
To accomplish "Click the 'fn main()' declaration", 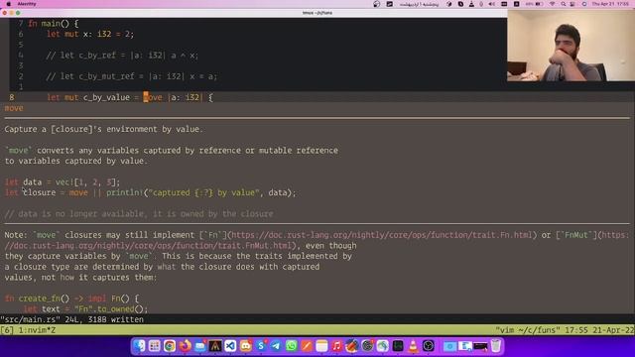I will click(53, 24).
